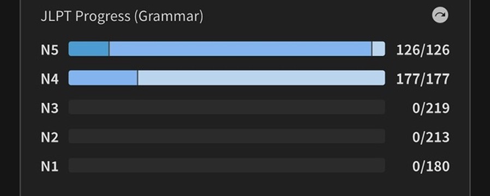Click the 126/126 count for N5
490x196 pixels.
(423, 50)
